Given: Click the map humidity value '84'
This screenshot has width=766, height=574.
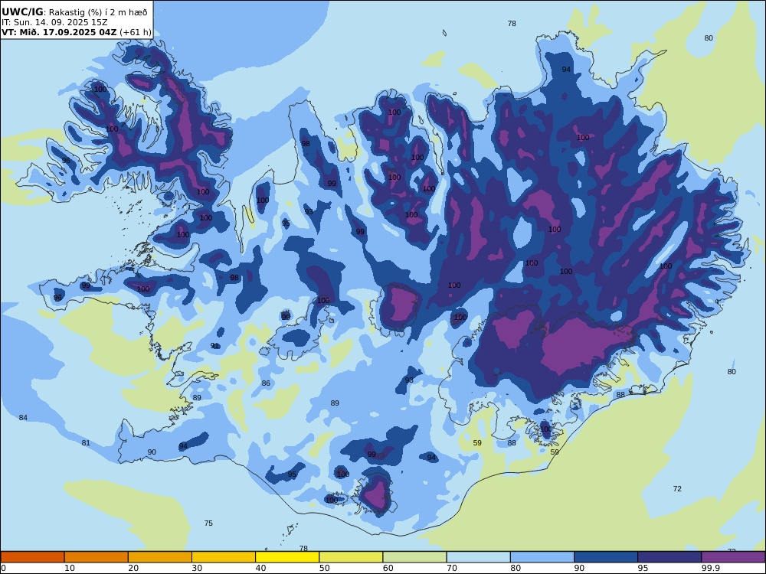Looking at the screenshot, I should pyautogui.click(x=23, y=417).
